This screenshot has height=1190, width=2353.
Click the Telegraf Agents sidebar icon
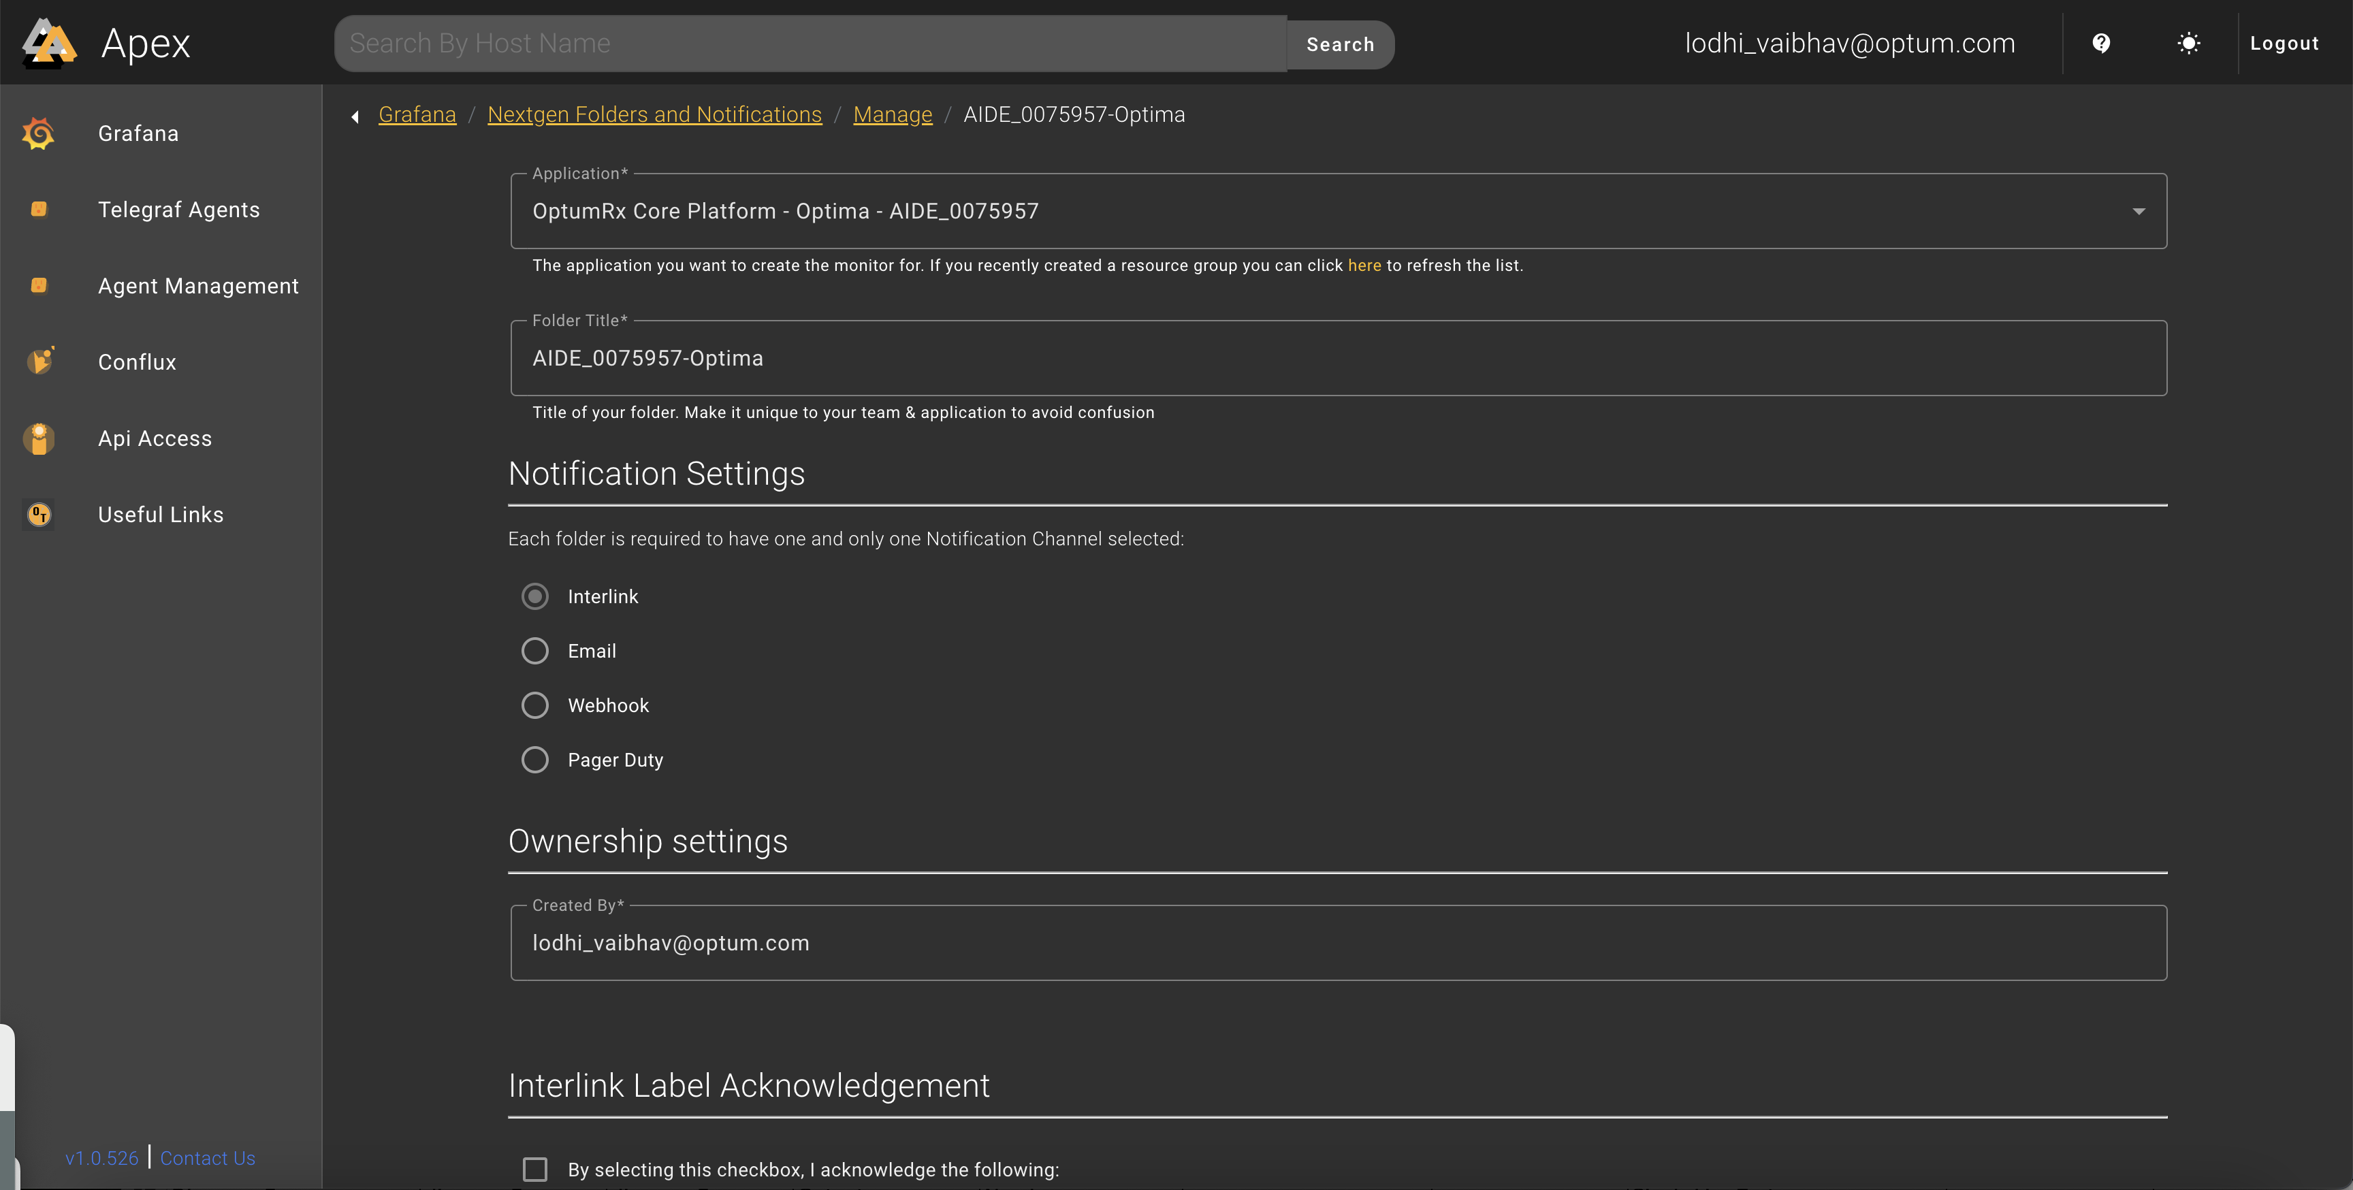(x=38, y=209)
